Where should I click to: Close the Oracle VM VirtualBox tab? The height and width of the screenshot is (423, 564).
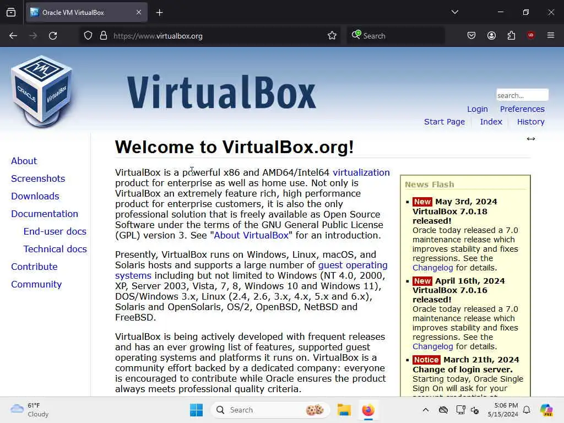(139, 13)
